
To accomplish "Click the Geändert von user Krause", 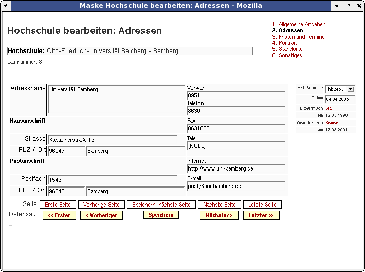I will [332, 123].
